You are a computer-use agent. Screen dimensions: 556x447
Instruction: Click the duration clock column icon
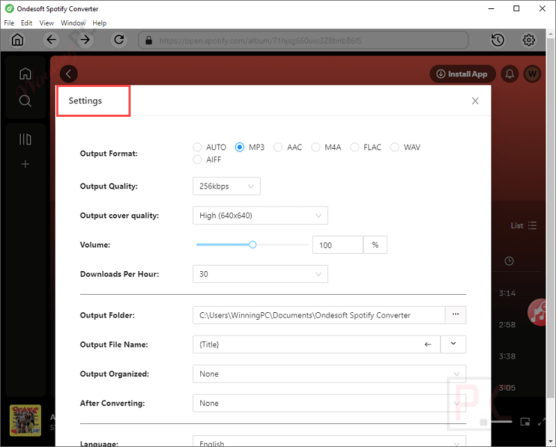[x=509, y=261]
